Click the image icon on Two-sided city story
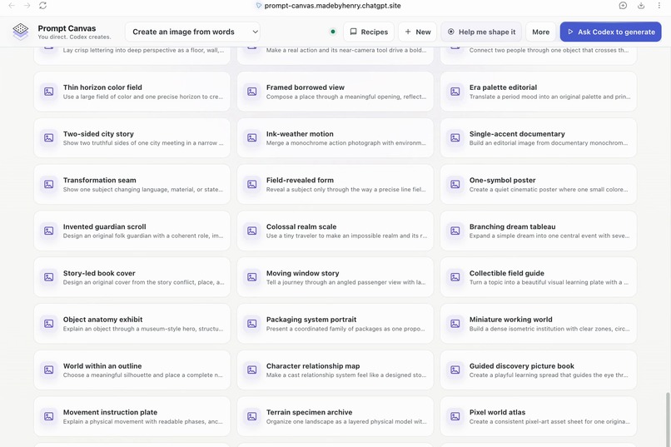Image resolution: width=671 pixels, height=447 pixels. (x=49, y=137)
